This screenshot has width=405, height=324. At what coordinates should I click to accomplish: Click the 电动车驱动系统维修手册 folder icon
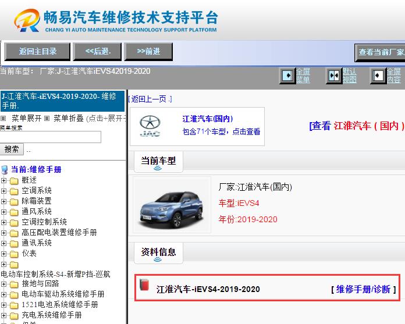(x=14, y=294)
